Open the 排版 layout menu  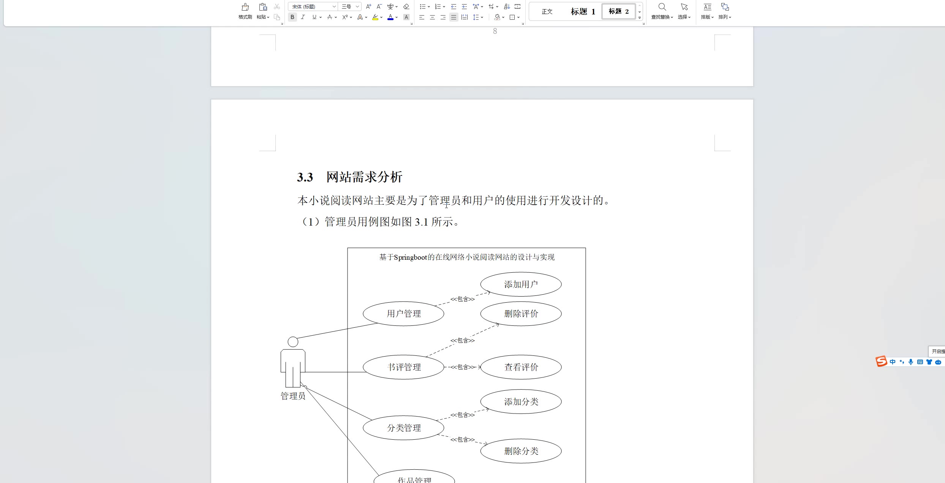[707, 11]
